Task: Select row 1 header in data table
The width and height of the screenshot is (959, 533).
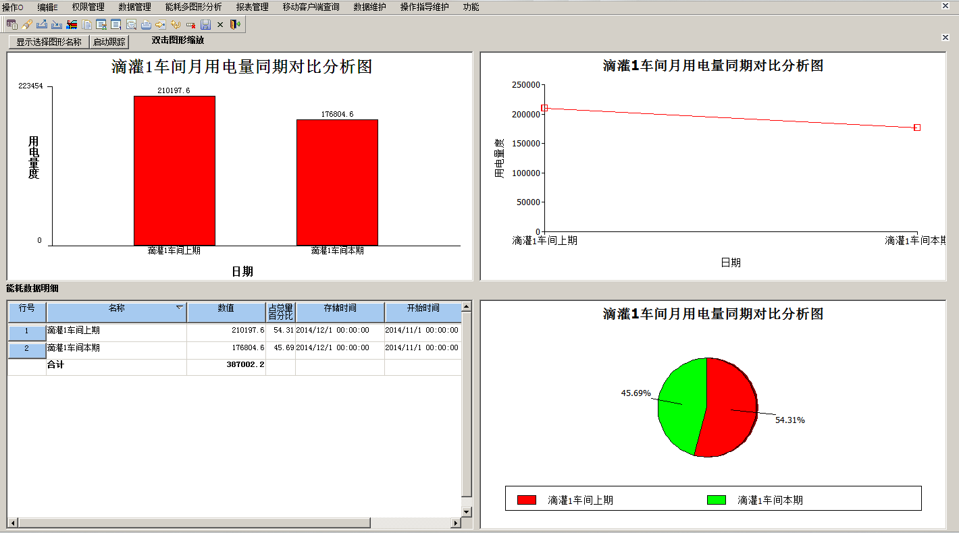Action: click(27, 331)
